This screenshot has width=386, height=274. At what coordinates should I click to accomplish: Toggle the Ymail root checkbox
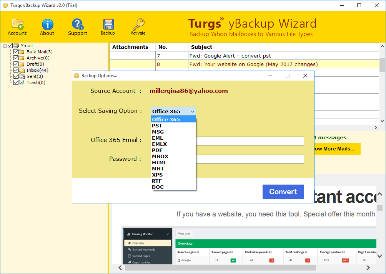(x=10, y=45)
